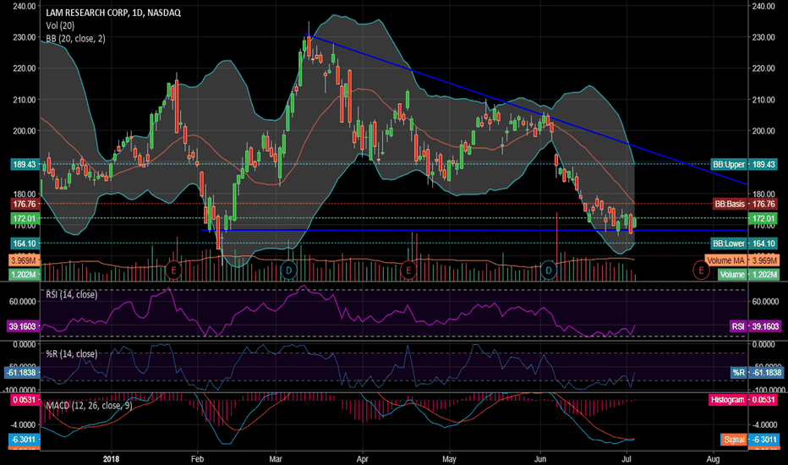This screenshot has height=465, width=788.
Task: Open the Vol (20) indicator legend
Action: pyautogui.click(x=60, y=25)
